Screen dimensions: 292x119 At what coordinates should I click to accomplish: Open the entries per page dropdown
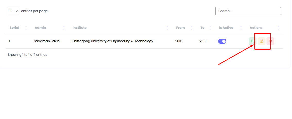pyautogui.click(x=13, y=11)
